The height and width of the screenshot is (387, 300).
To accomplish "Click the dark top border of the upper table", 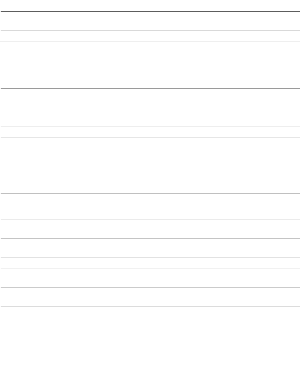I will 150,0.
